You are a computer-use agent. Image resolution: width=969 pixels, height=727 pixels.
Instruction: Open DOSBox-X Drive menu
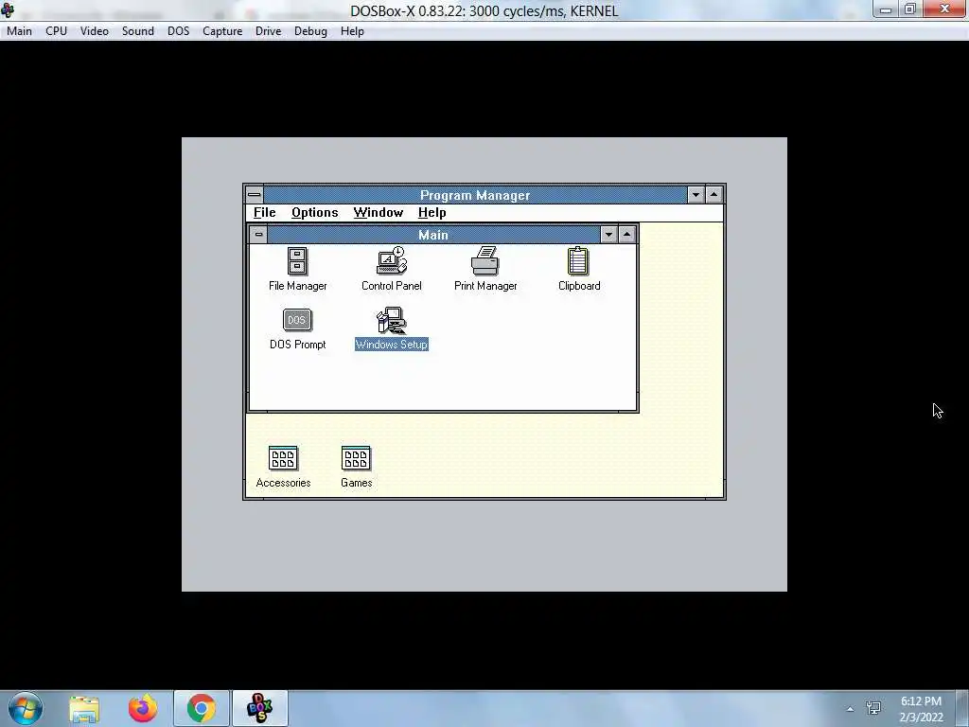coord(268,31)
